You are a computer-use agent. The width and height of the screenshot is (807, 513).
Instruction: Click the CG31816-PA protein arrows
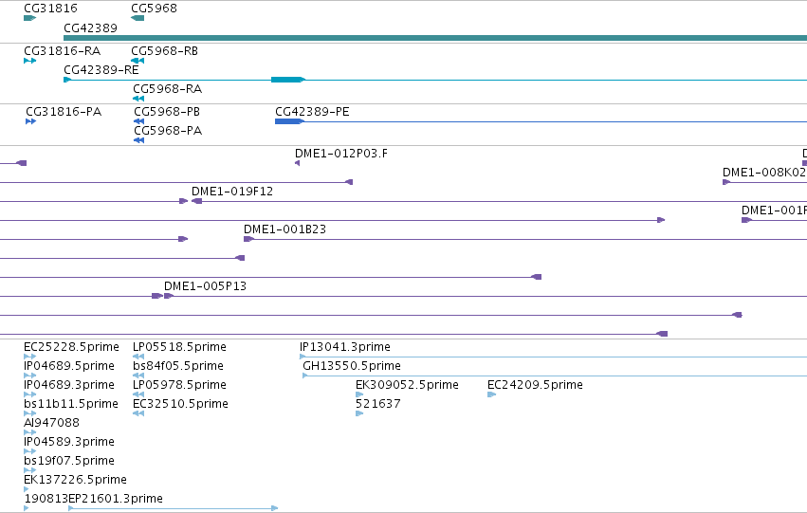(31, 121)
